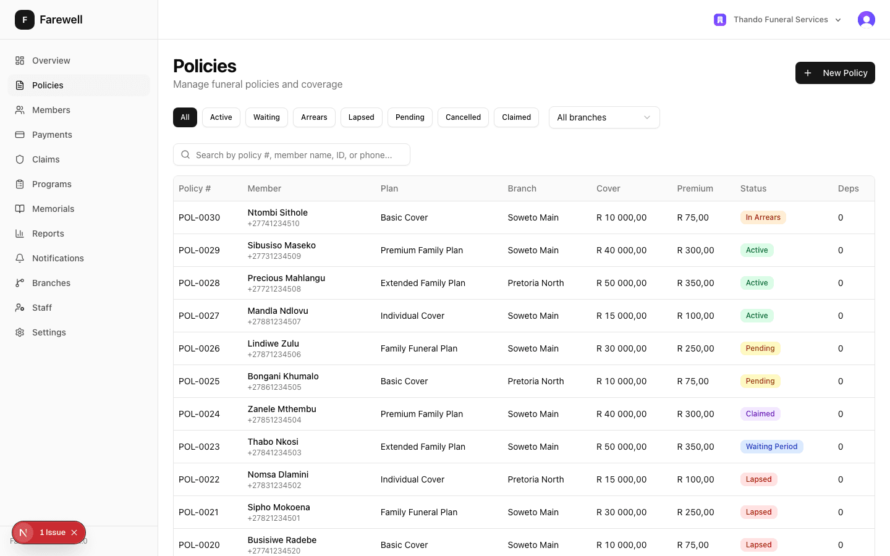Select the Reports chart icon
Screen dimensions: 890x556
(20, 234)
